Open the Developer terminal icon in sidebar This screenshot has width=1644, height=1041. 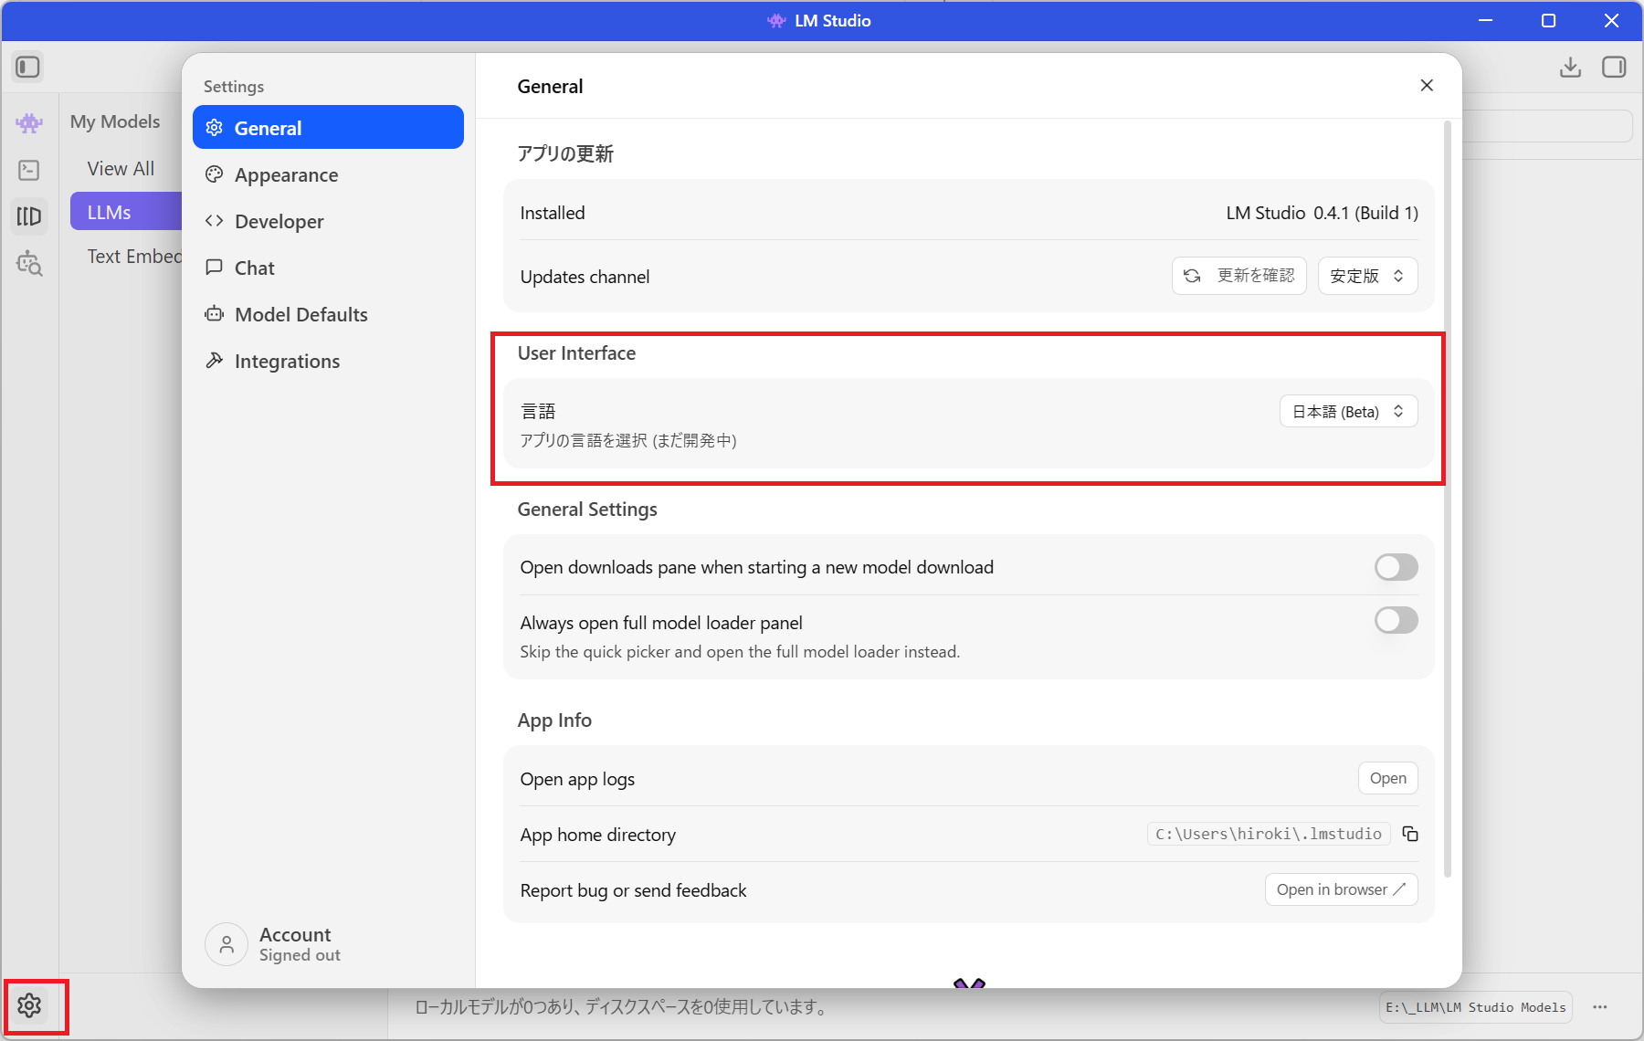29,170
